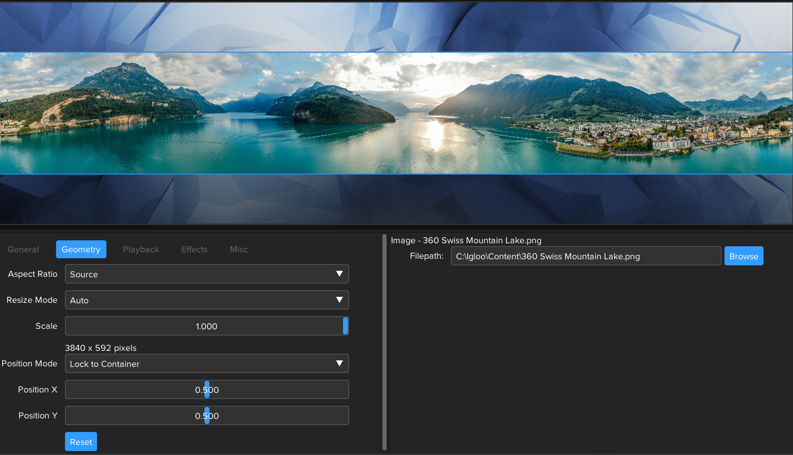Expand the Aspect Ratio dropdown
This screenshot has height=455, width=793.
click(206, 274)
